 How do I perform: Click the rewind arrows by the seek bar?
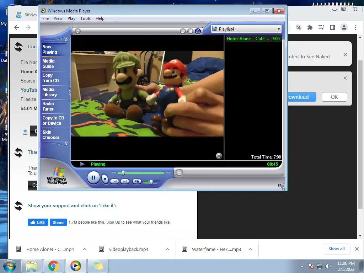[x=113, y=173]
